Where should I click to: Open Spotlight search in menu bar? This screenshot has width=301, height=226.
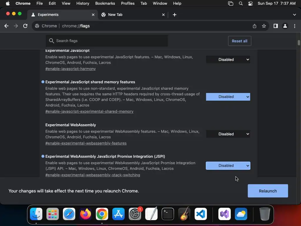tap(241, 4)
